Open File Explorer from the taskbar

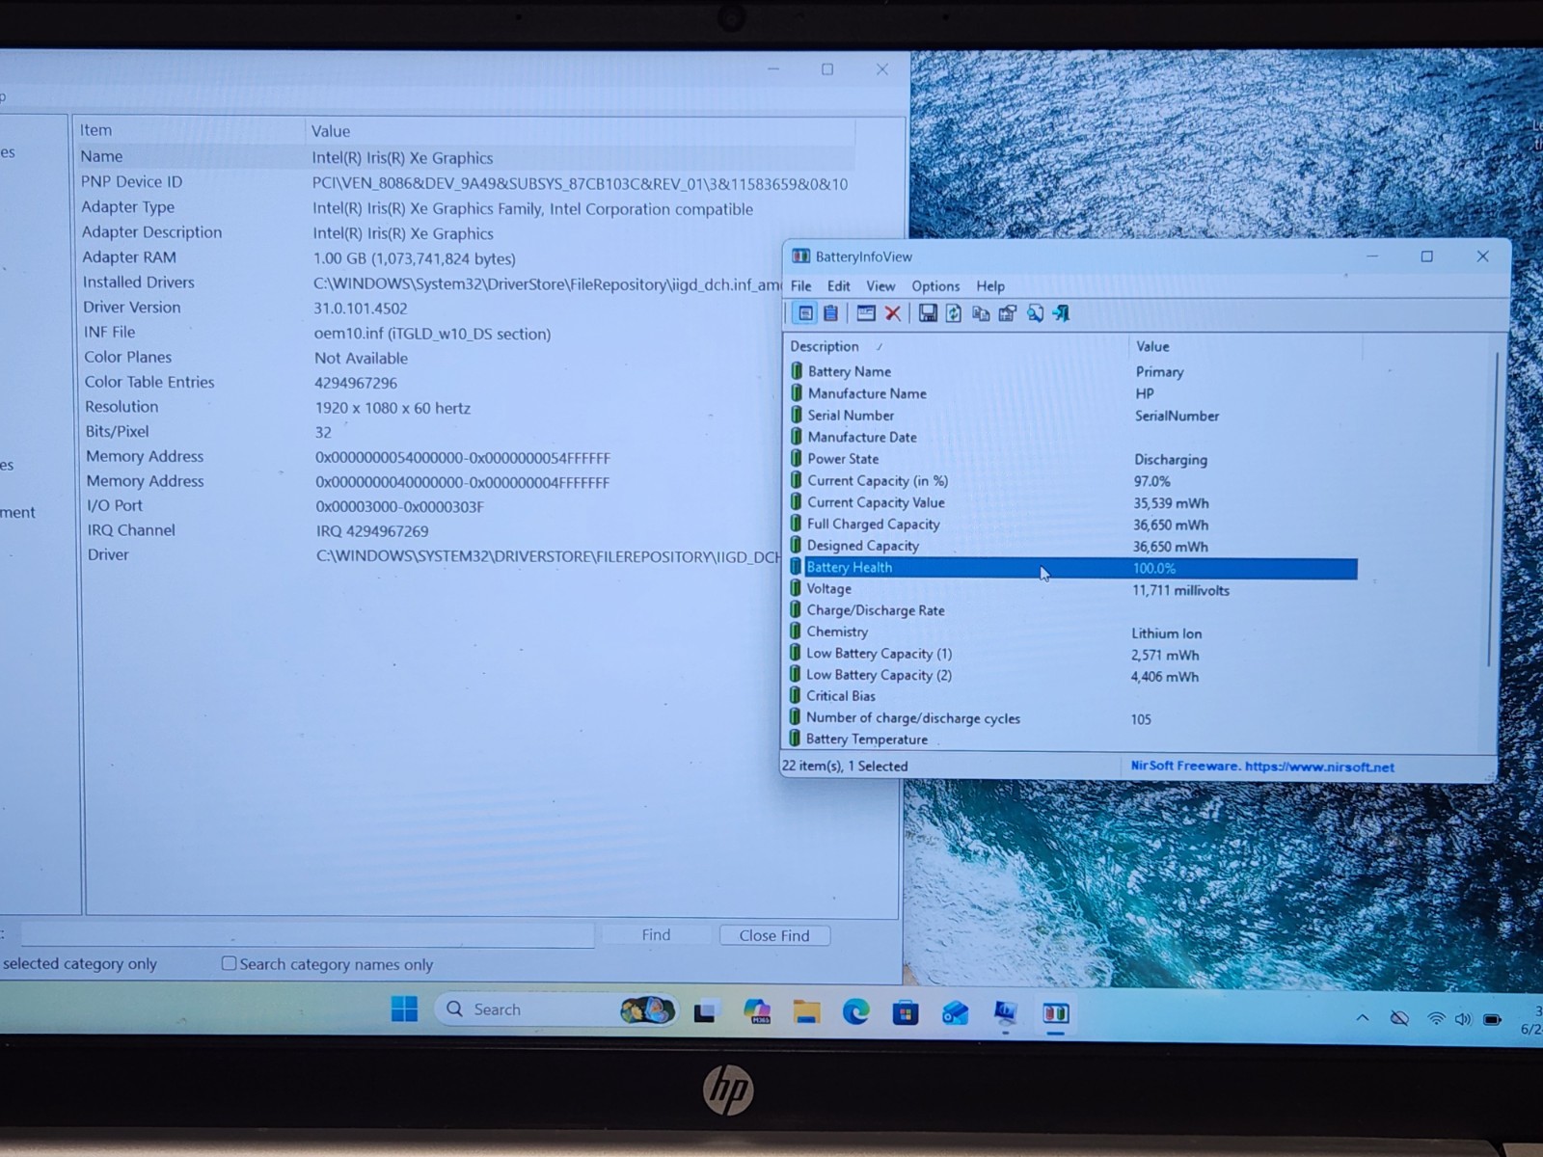tap(806, 1011)
